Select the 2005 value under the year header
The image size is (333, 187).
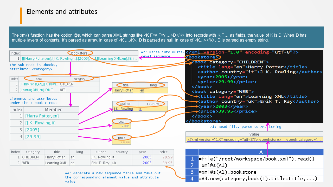click(125, 126)
